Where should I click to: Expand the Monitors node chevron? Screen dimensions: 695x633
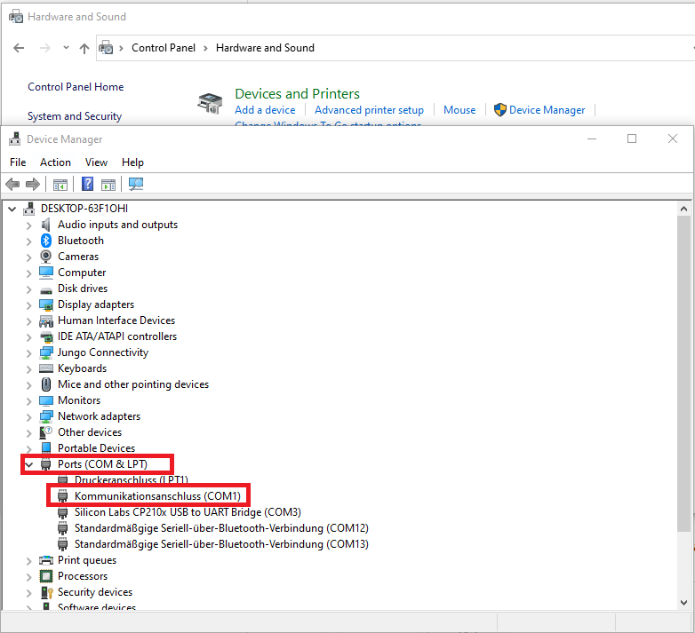coord(28,401)
